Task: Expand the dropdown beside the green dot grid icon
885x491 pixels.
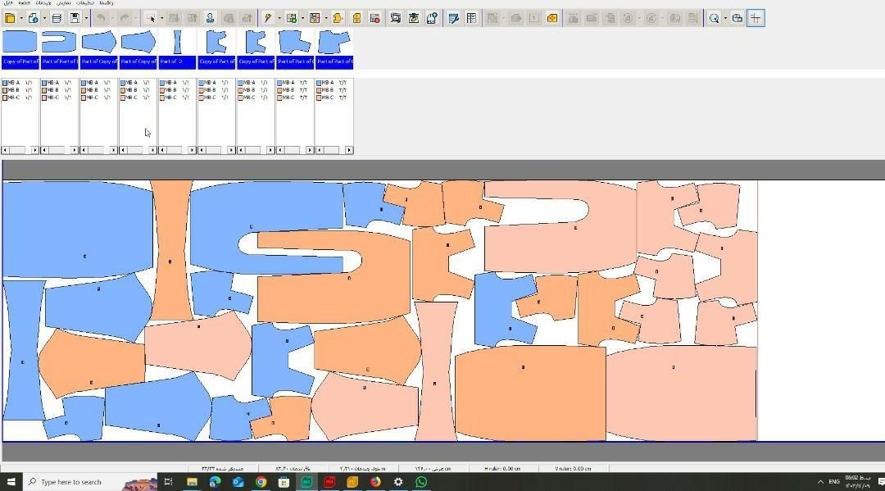Action: click(302, 18)
